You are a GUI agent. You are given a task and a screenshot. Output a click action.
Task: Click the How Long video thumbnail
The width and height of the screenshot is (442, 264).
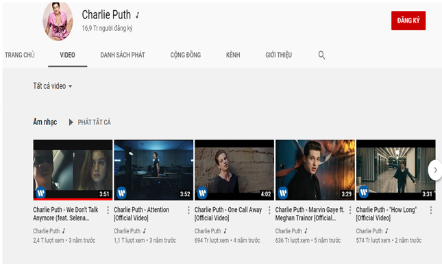(396, 170)
